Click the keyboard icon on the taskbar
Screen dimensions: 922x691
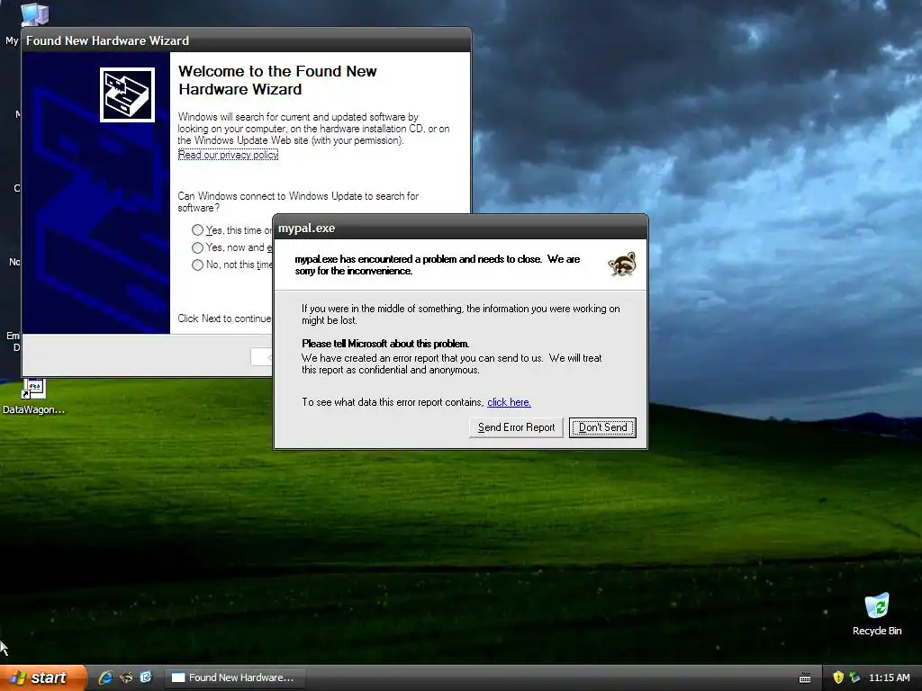pos(805,678)
